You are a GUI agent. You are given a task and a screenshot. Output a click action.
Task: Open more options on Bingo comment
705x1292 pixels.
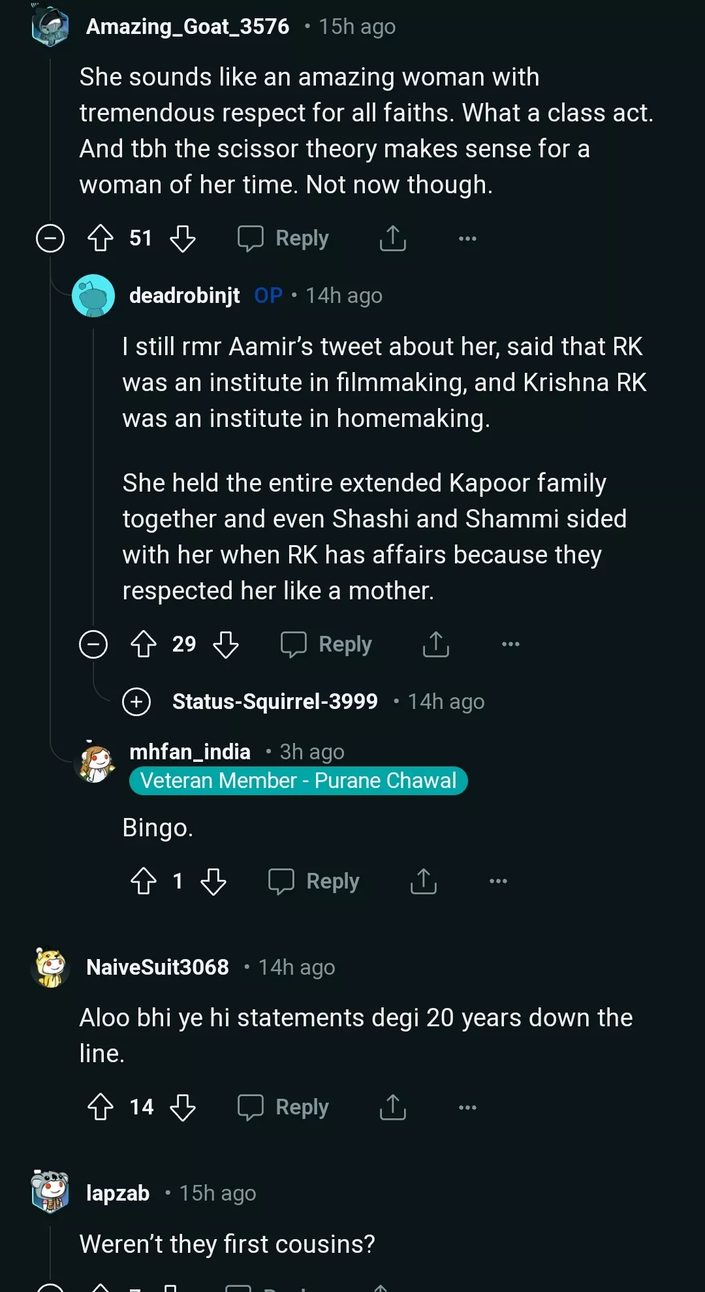498,881
